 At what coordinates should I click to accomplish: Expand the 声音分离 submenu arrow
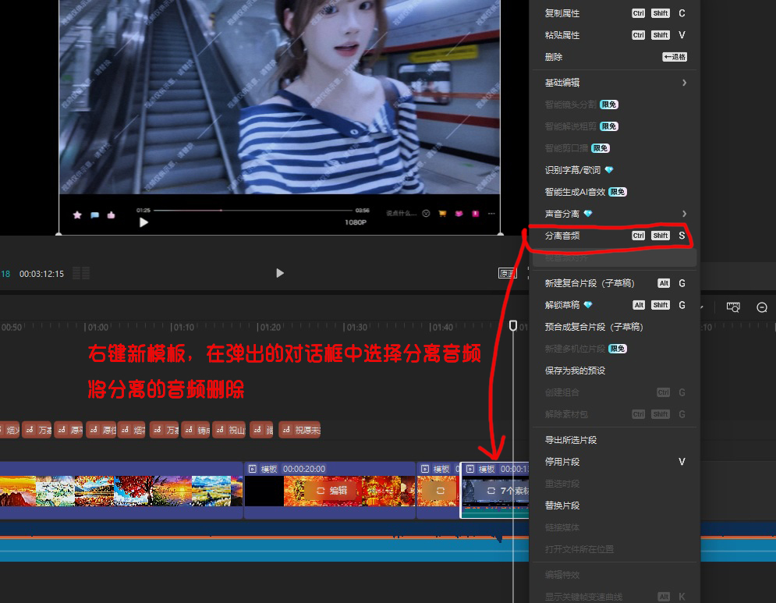[x=684, y=214]
